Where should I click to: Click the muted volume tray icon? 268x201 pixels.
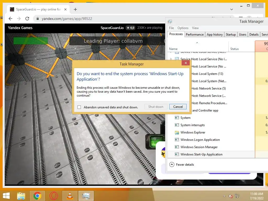click(x=231, y=196)
